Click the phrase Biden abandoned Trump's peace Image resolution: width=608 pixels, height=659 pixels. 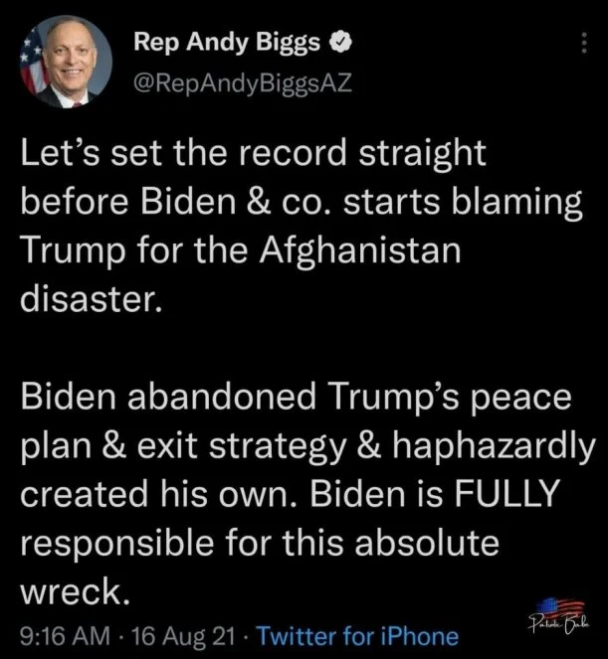296,398
